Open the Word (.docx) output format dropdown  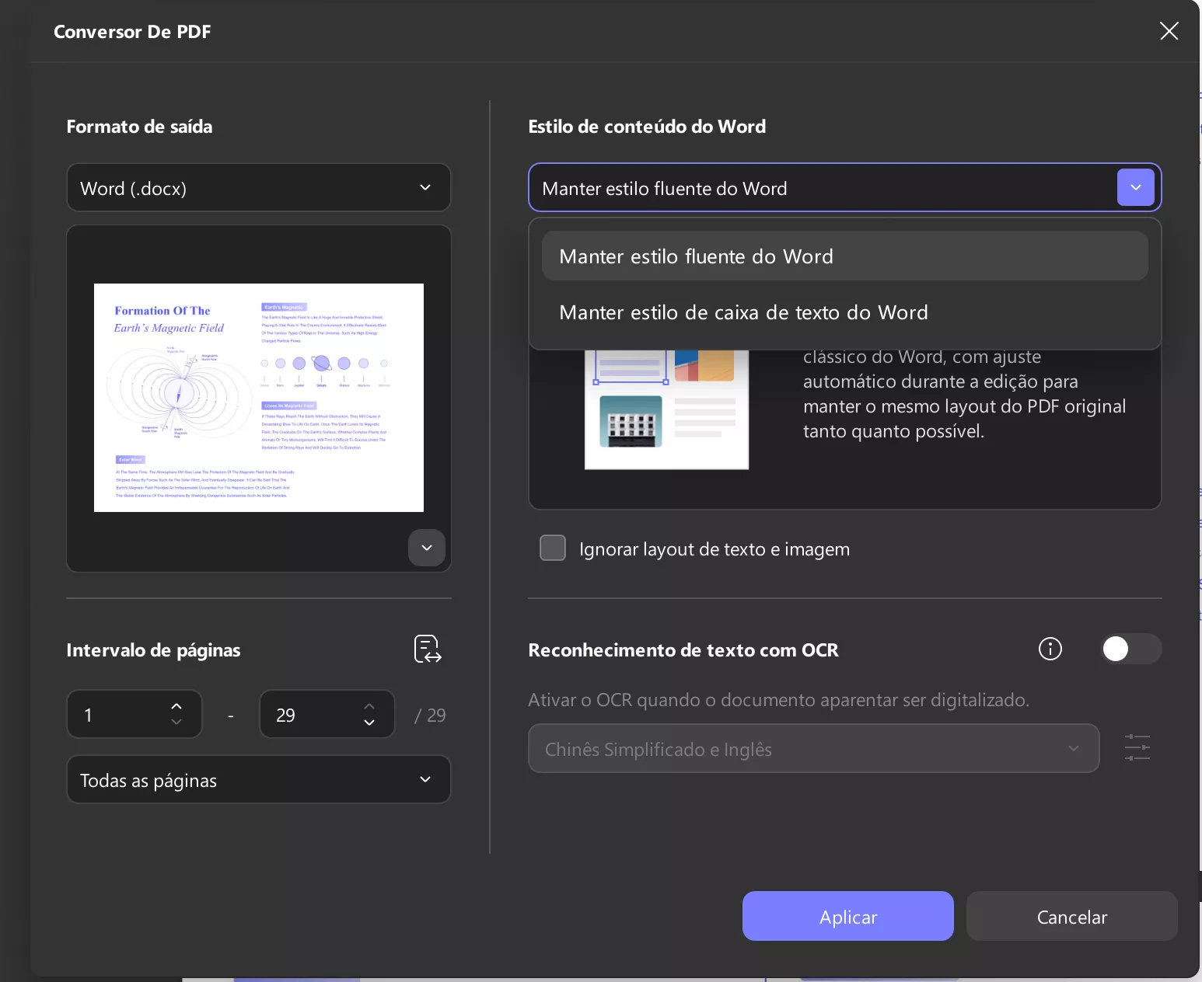tap(258, 188)
